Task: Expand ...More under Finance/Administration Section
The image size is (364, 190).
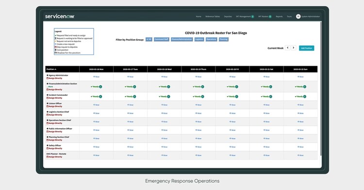Action: (50, 87)
